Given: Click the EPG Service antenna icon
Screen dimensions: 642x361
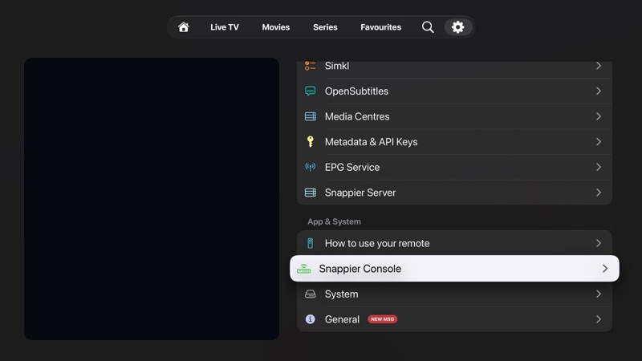Looking at the screenshot, I should point(310,167).
